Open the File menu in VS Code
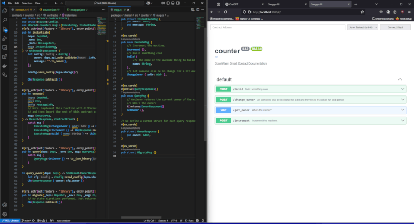Image resolution: width=414 pixels, height=224 pixels. click(x=10, y=3)
